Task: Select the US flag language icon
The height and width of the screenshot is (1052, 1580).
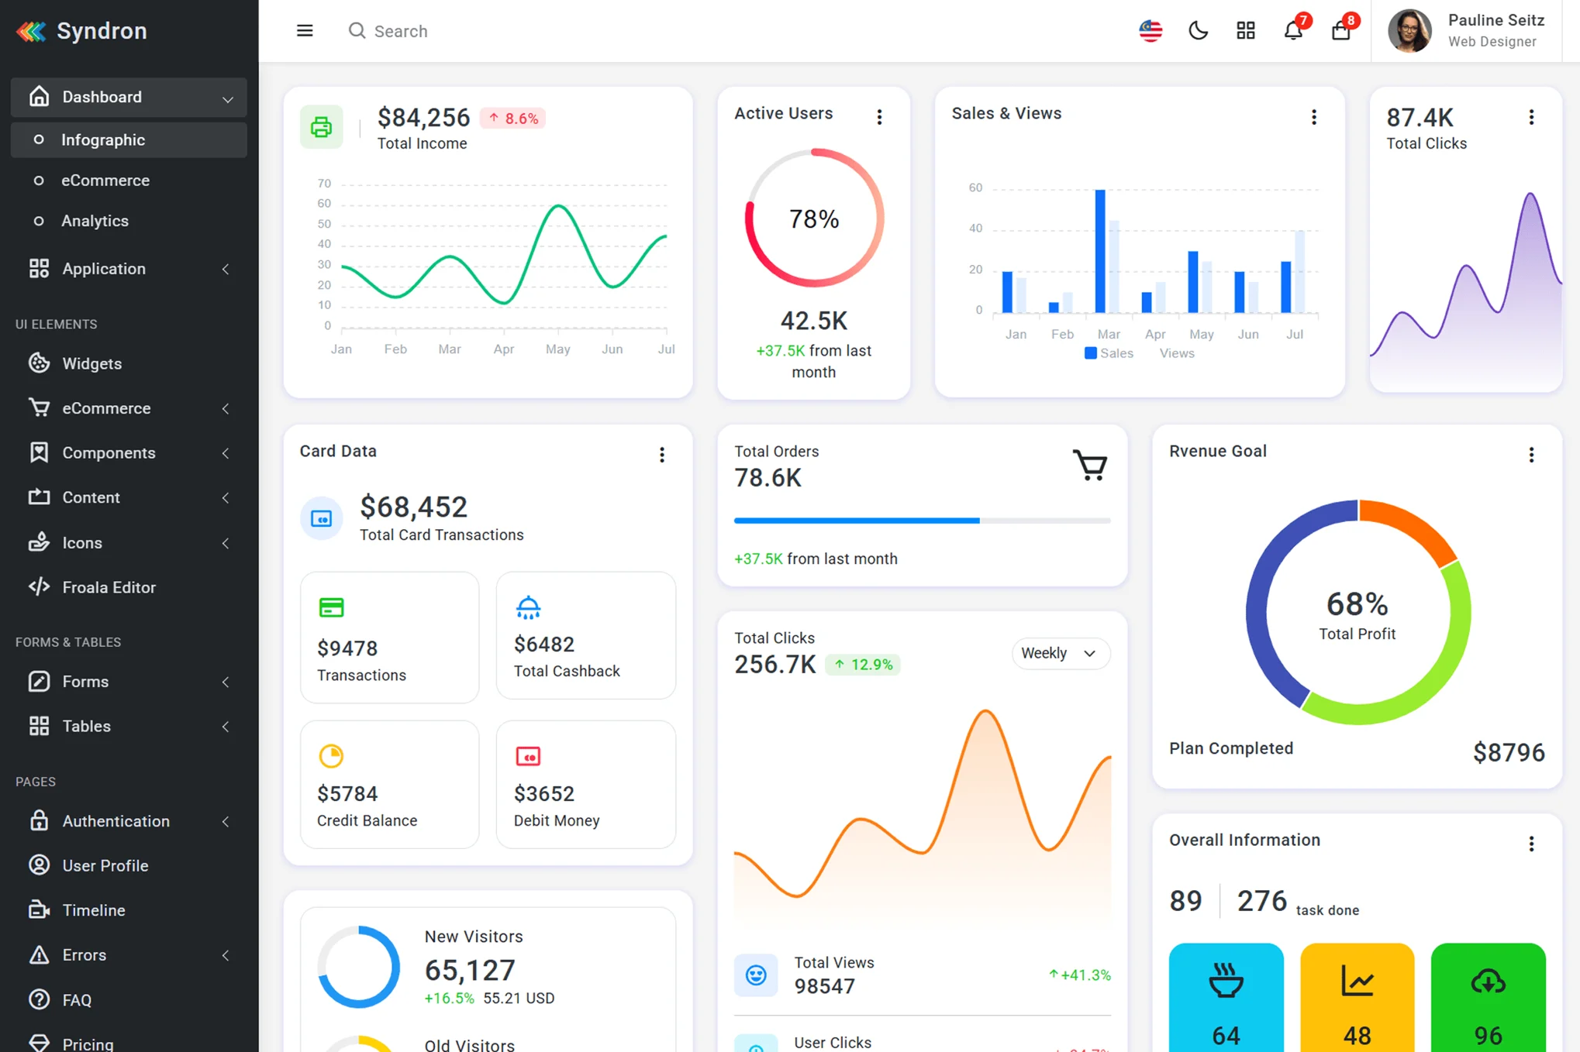Action: point(1151,31)
